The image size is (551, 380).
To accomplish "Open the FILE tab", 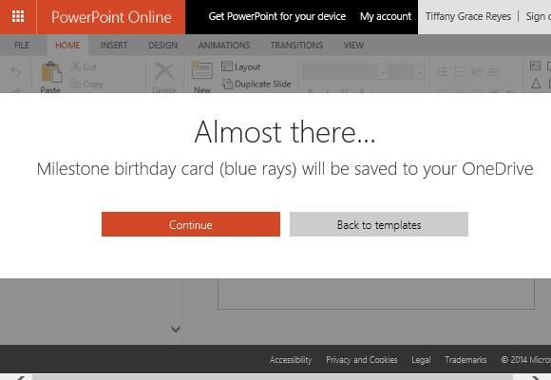I will pyautogui.click(x=22, y=46).
